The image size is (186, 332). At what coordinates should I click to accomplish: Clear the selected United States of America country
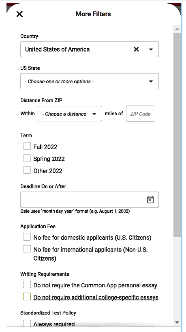[x=136, y=50]
